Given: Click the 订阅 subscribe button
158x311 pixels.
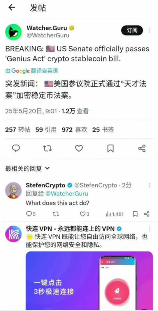Looking at the screenshot, I should click(132, 30).
